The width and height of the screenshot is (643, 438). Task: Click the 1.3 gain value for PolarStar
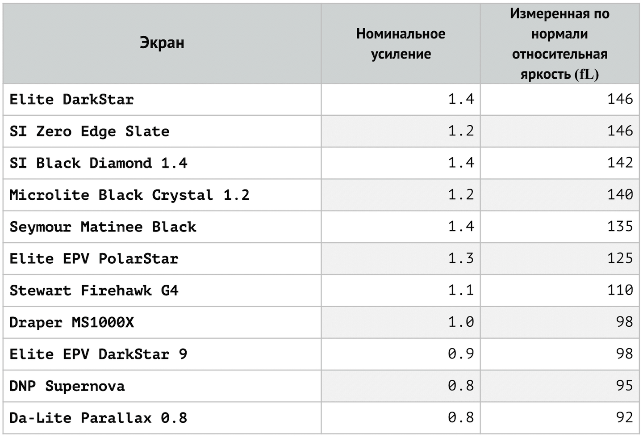[460, 258]
